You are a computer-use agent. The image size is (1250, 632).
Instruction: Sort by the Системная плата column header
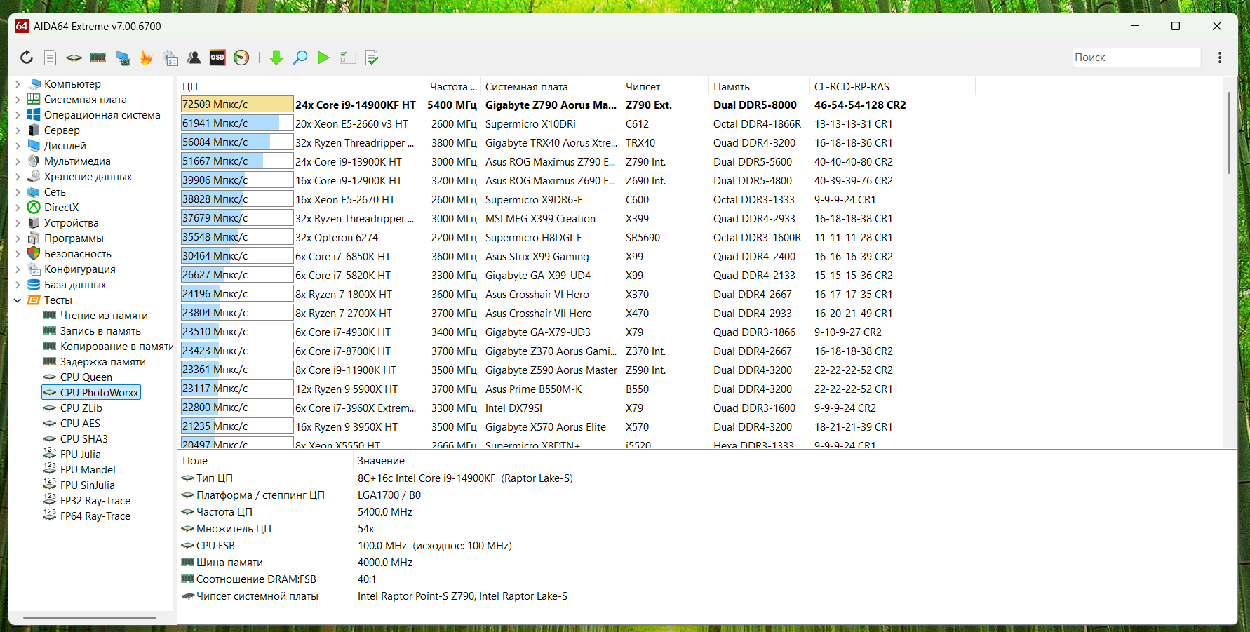tap(551, 87)
